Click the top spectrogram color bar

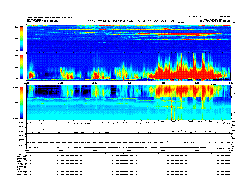point(21,39)
